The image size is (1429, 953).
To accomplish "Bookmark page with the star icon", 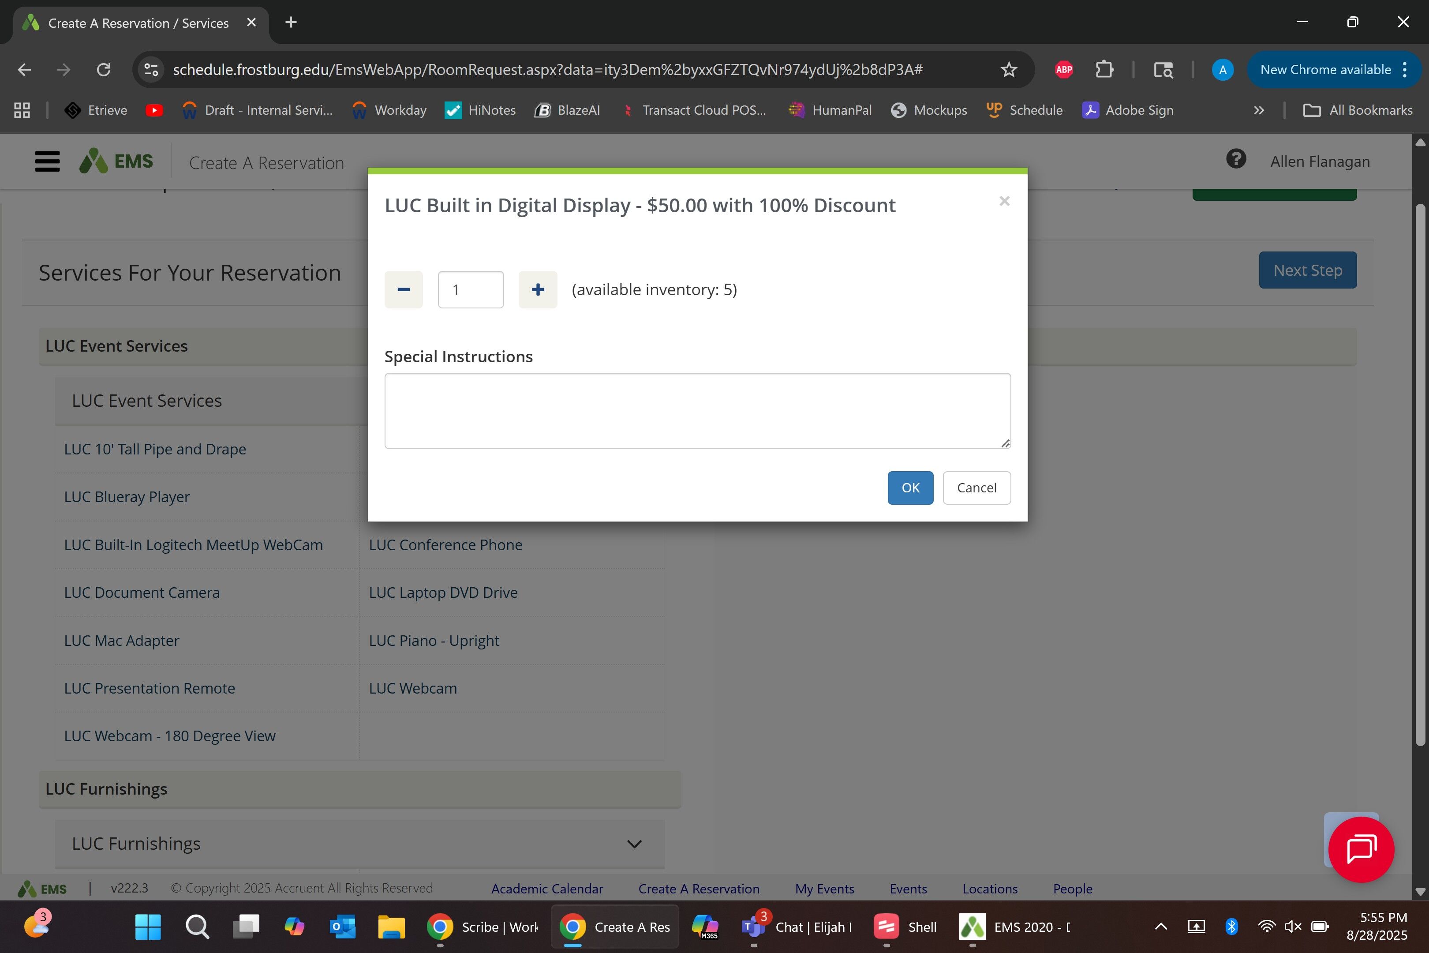I will [1009, 70].
